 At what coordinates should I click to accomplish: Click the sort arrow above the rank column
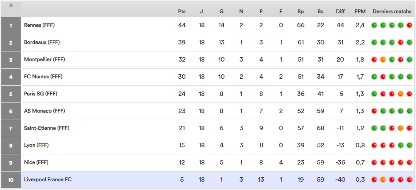11,5
